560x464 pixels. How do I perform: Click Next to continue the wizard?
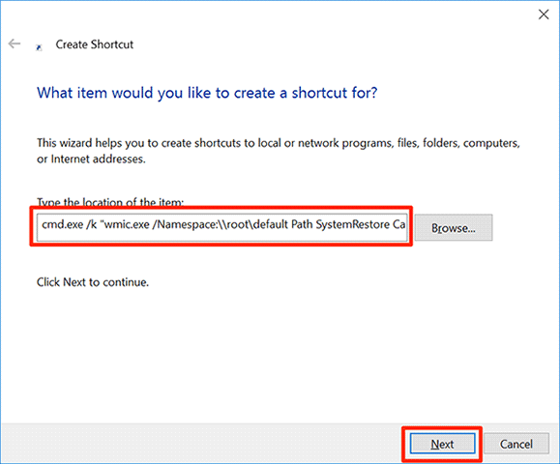(442, 444)
